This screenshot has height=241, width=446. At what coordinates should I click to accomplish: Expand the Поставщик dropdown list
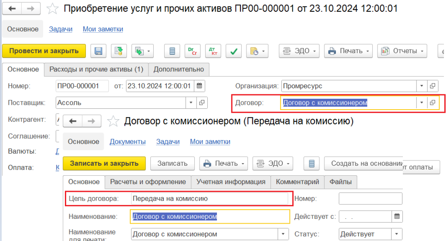pos(191,103)
